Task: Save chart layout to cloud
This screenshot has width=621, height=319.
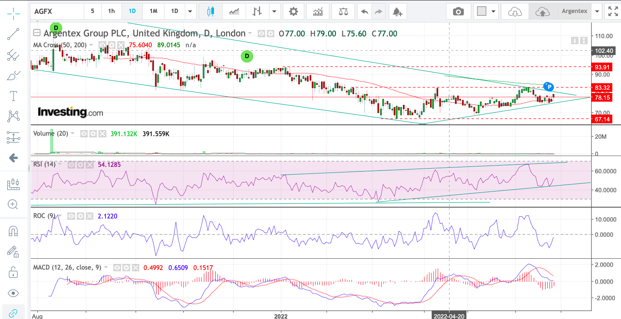Action: [542, 11]
